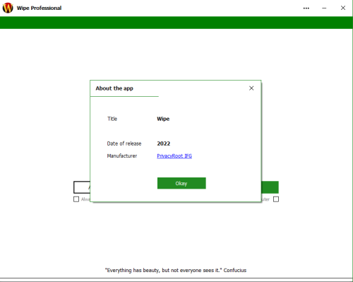Open the three-dots menu in title bar
Viewport: 353px width, 282px height.
coord(306,8)
